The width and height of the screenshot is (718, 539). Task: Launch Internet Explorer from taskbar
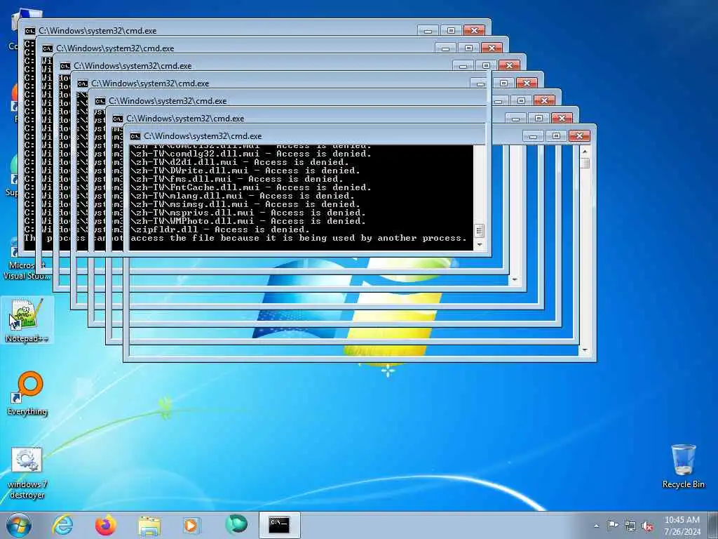(x=62, y=525)
